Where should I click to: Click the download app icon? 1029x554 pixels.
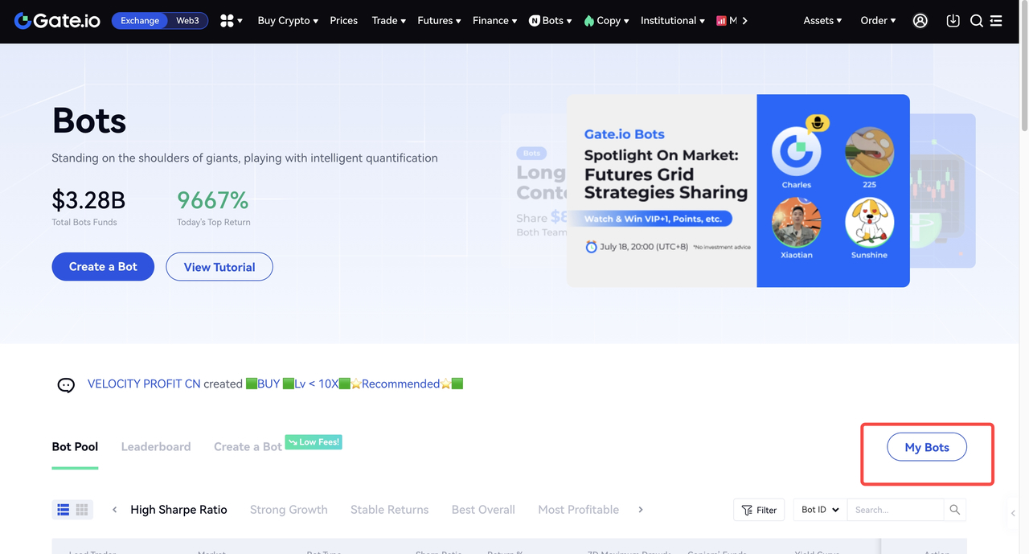point(953,21)
